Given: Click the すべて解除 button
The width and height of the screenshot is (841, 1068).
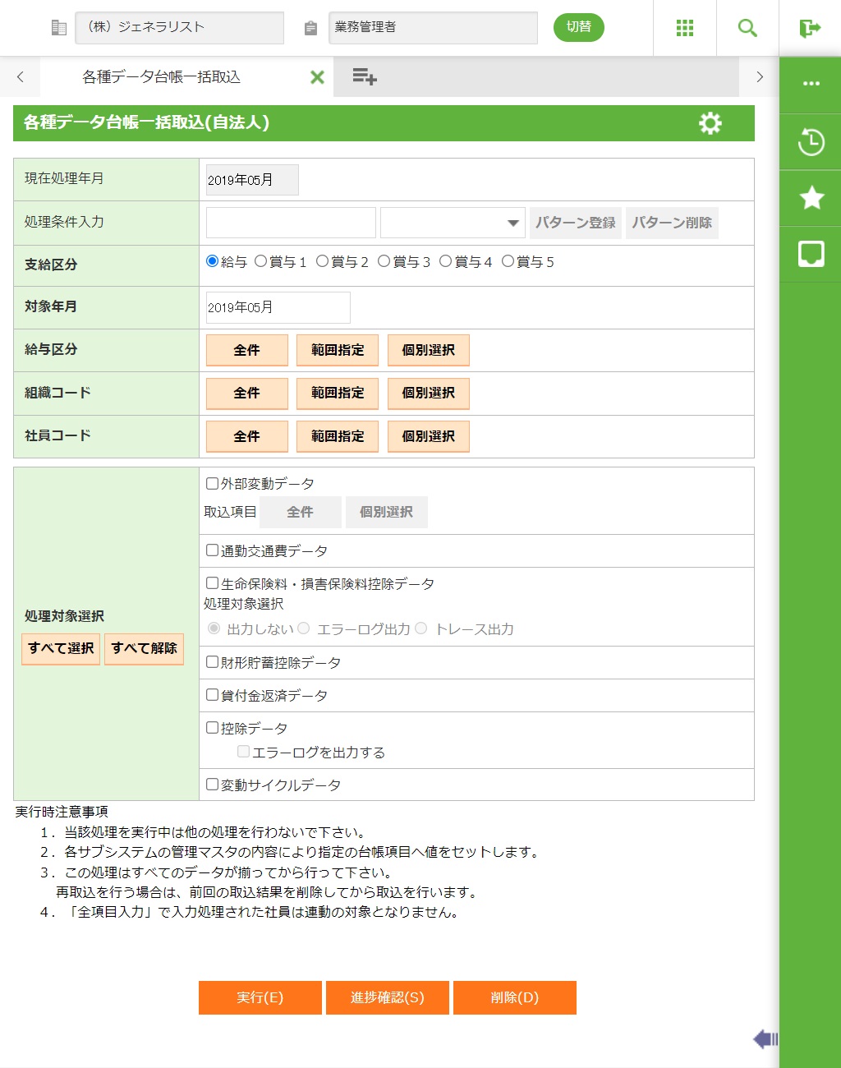Looking at the screenshot, I should pyautogui.click(x=145, y=649).
